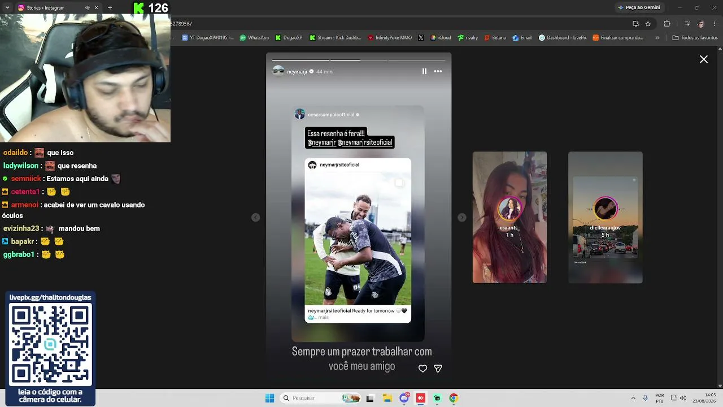Open Task View on the taskbar
Screen dimensions: 723x407
370,398
